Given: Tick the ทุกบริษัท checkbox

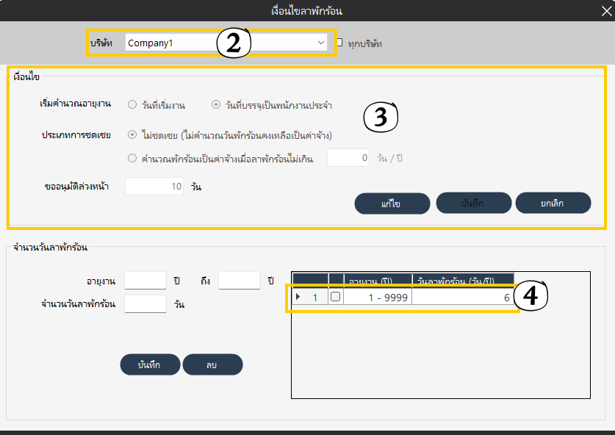Looking at the screenshot, I should pos(339,43).
